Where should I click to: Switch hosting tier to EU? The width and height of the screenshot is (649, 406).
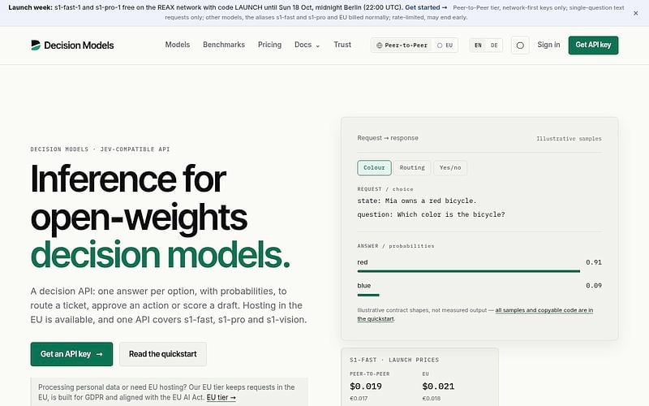click(x=445, y=45)
